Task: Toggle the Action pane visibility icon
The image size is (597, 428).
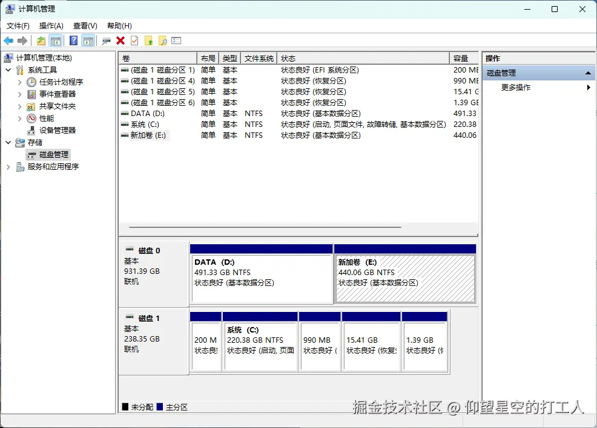Action: tap(89, 41)
